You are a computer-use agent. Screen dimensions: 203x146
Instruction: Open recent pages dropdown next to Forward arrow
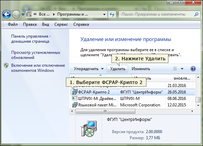23,14
